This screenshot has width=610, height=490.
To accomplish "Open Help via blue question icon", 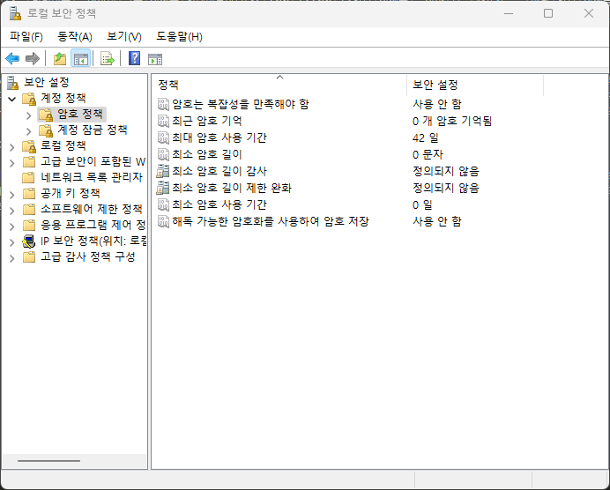I will [x=134, y=59].
